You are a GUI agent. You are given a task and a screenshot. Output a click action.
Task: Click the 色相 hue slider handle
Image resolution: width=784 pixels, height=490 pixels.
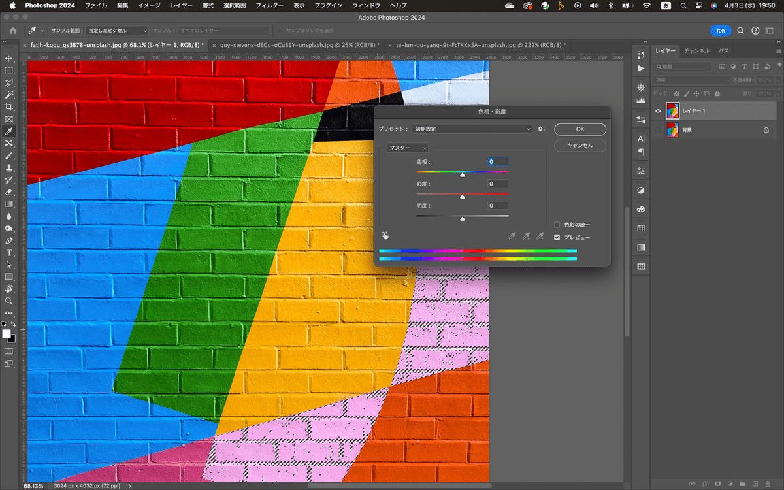tap(463, 175)
